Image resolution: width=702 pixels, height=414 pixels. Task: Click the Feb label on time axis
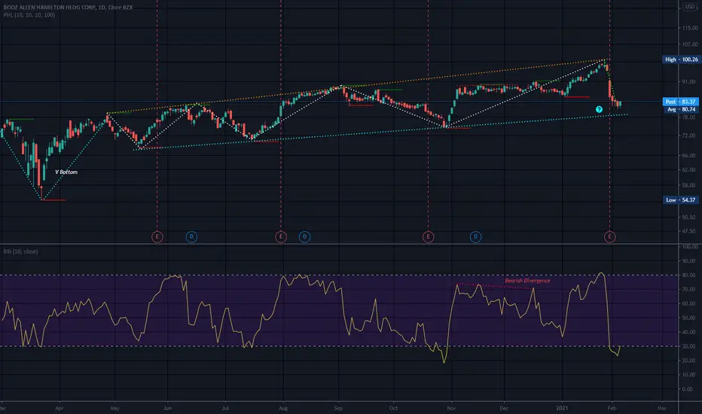pos(612,408)
